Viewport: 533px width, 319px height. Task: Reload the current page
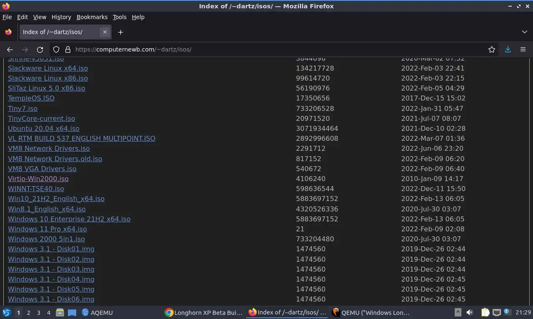point(40,49)
